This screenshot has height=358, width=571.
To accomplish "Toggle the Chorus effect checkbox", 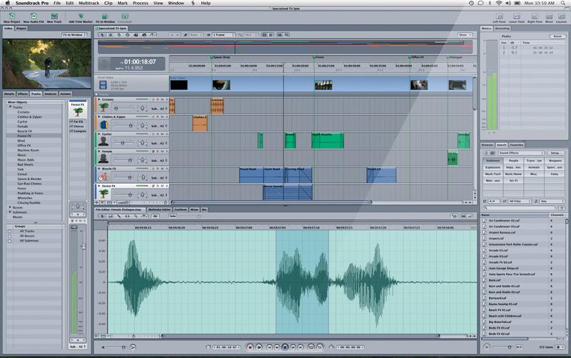I will (71, 126).
